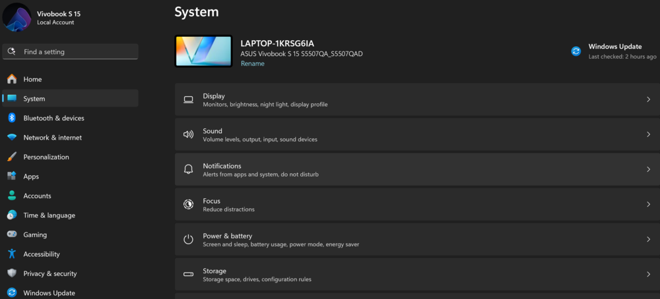The width and height of the screenshot is (660, 299).
Task: Click the Sound speaker icon
Action: (188, 134)
